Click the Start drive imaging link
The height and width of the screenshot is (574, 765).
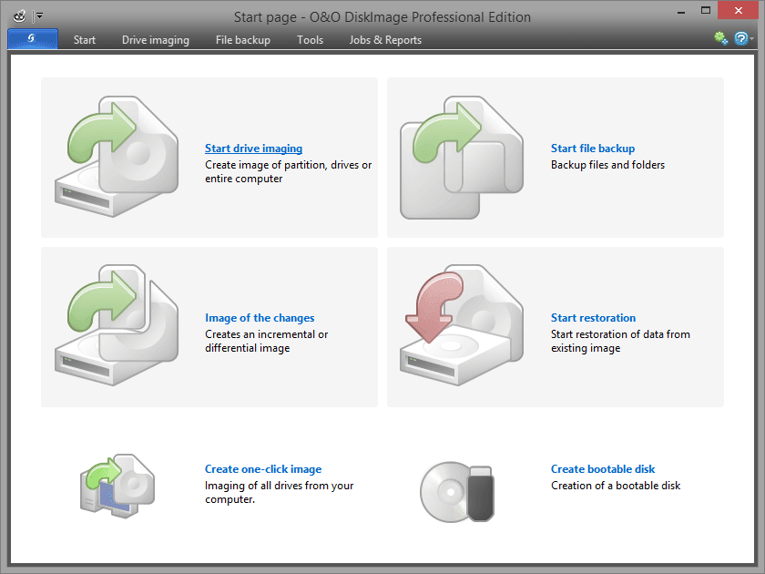tap(253, 149)
